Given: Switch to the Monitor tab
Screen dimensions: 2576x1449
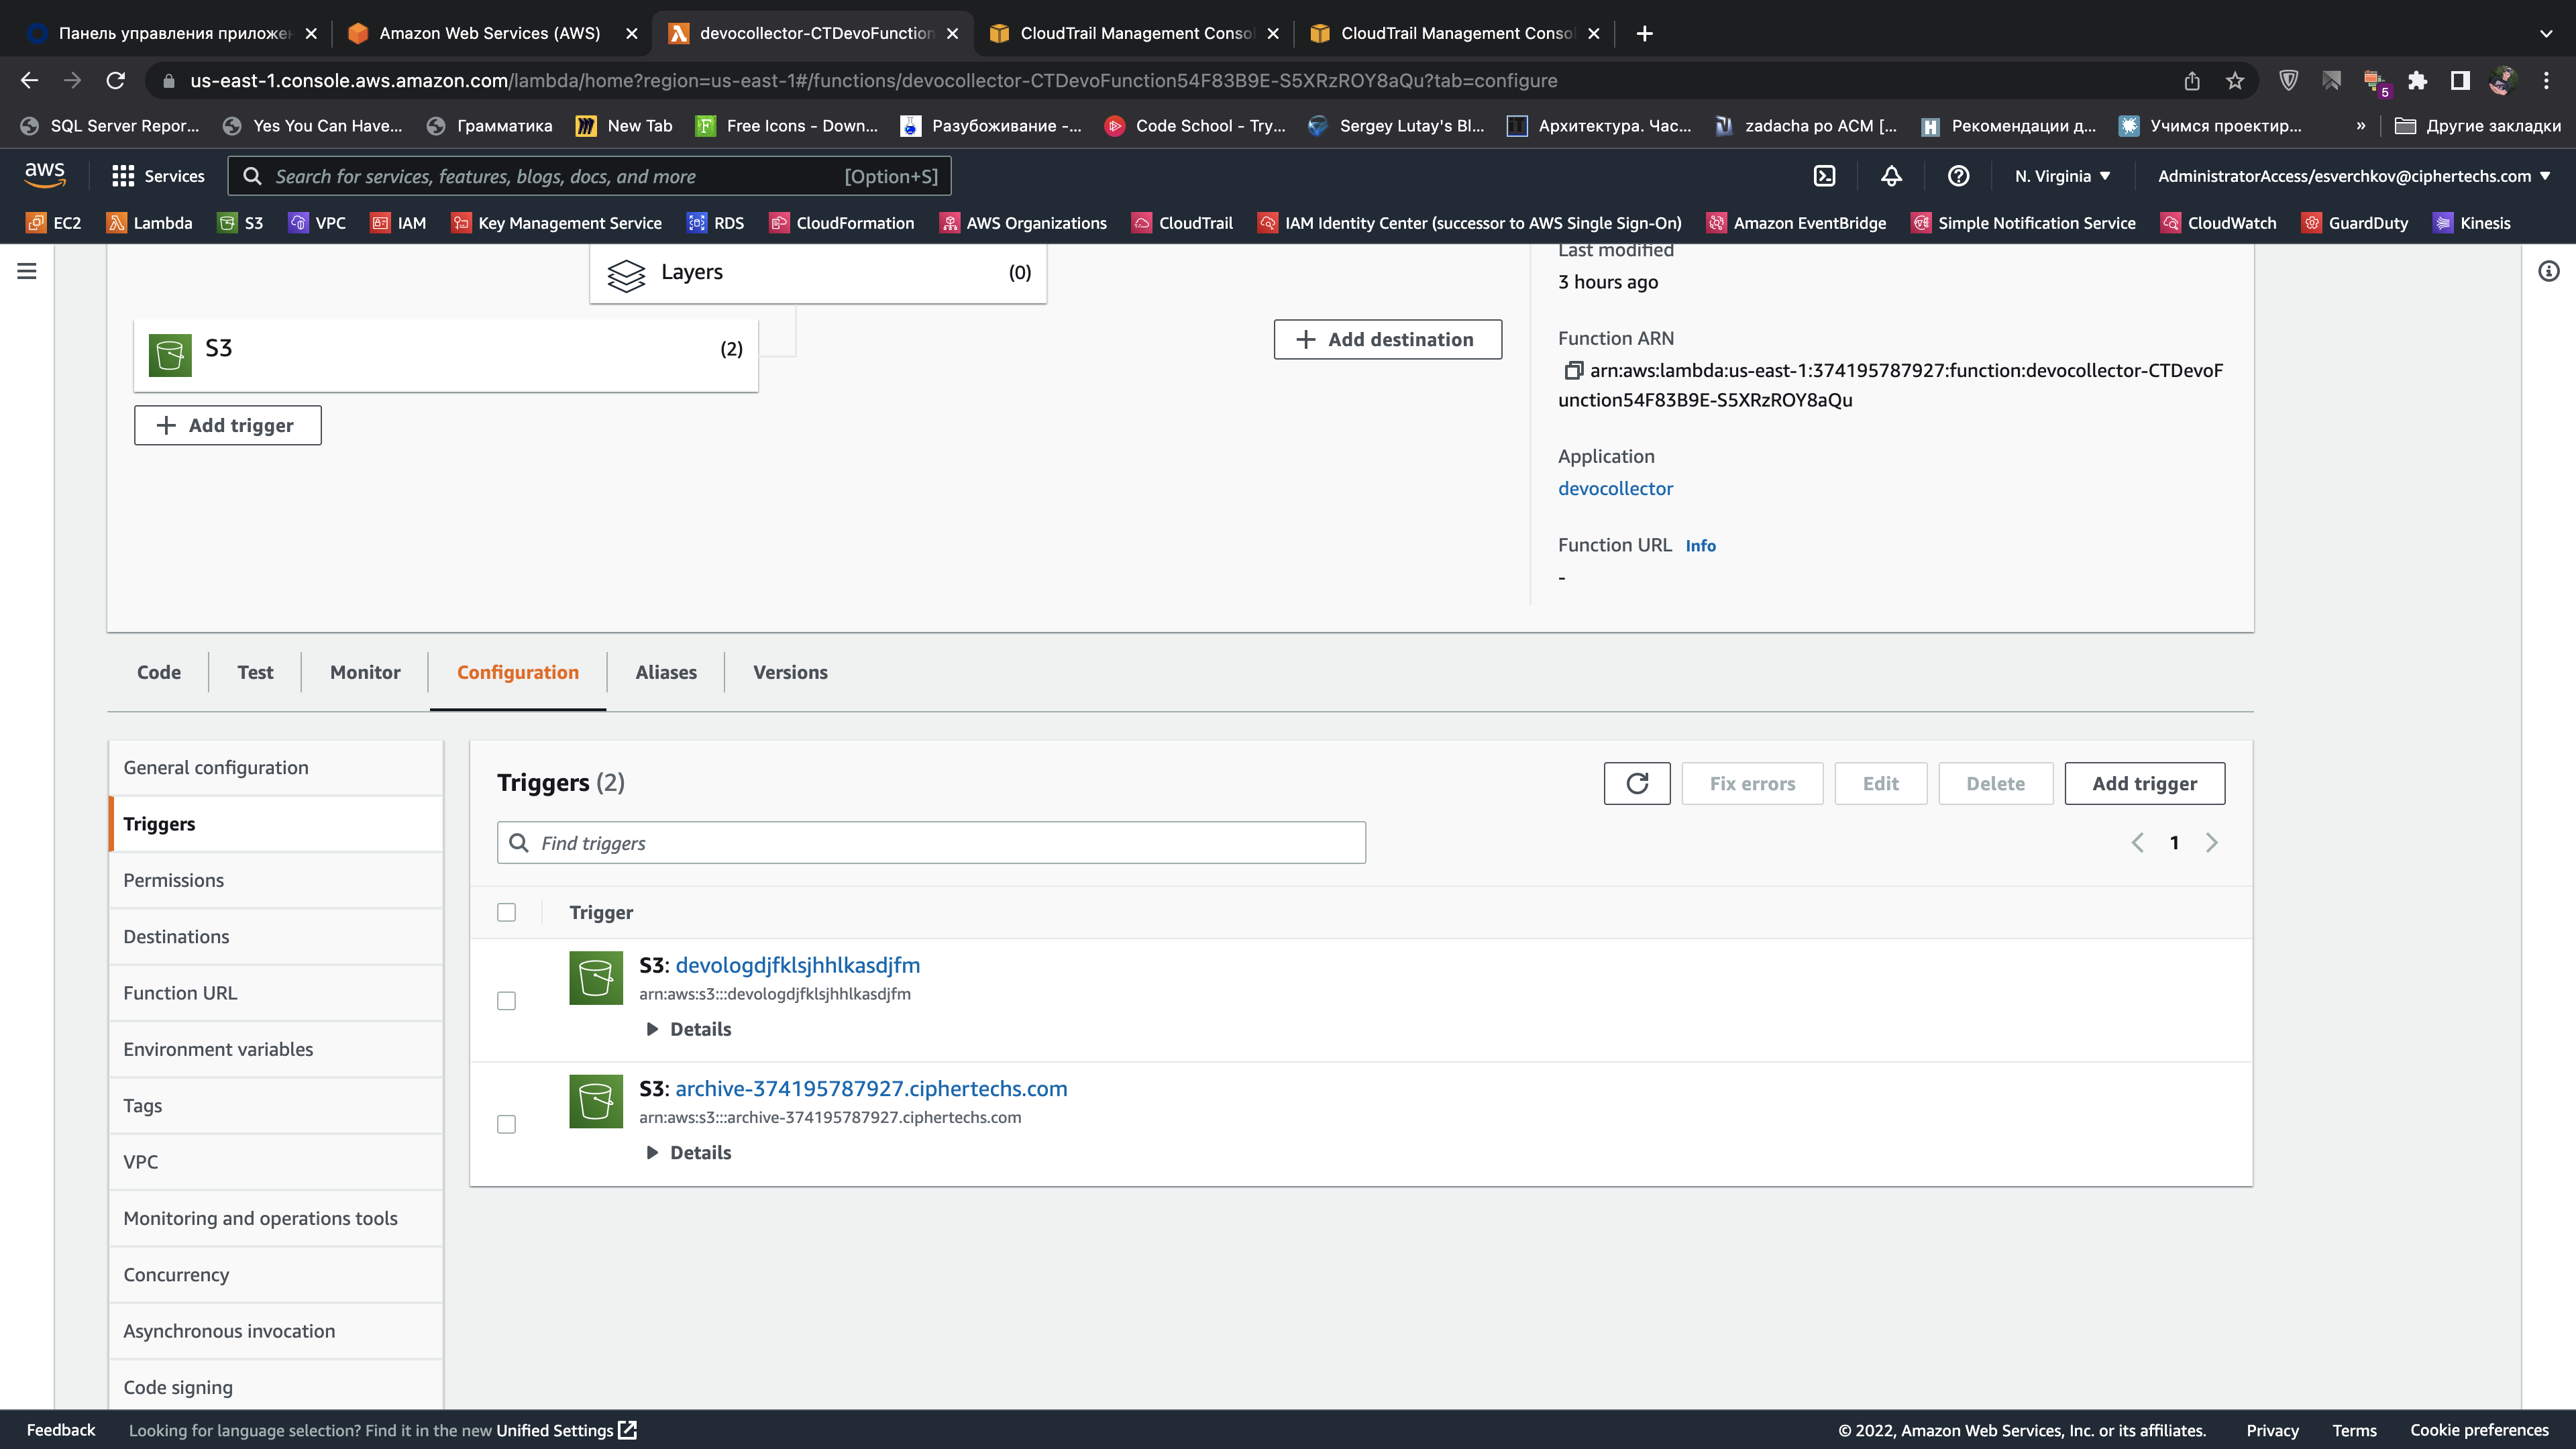Looking at the screenshot, I should tap(365, 672).
